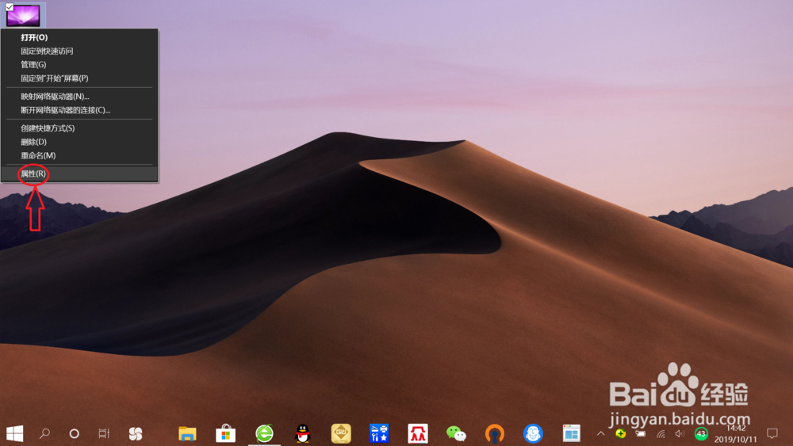Click the fan-shaped taskbar icon

pyautogui.click(x=136, y=433)
